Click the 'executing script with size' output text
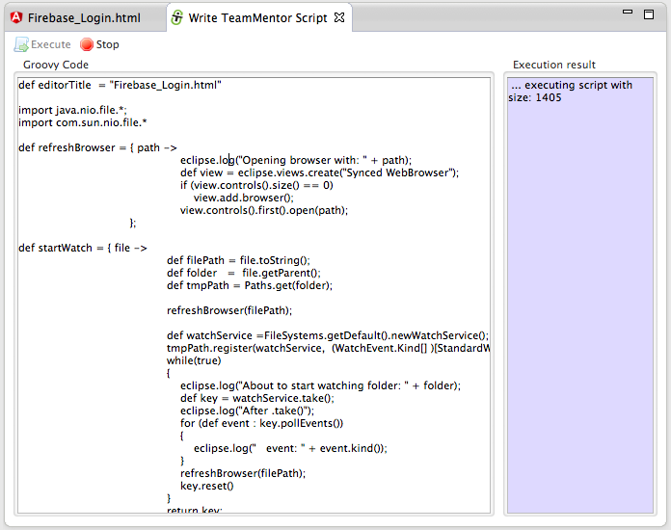This screenshot has height=530, width=671. coord(571,92)
